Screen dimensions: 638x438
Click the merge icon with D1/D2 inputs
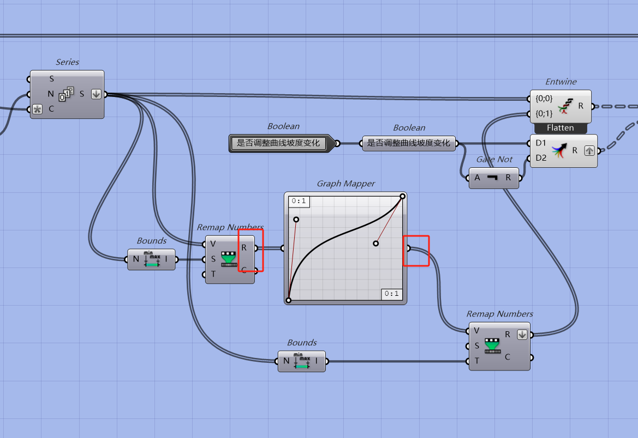point(559,150)
